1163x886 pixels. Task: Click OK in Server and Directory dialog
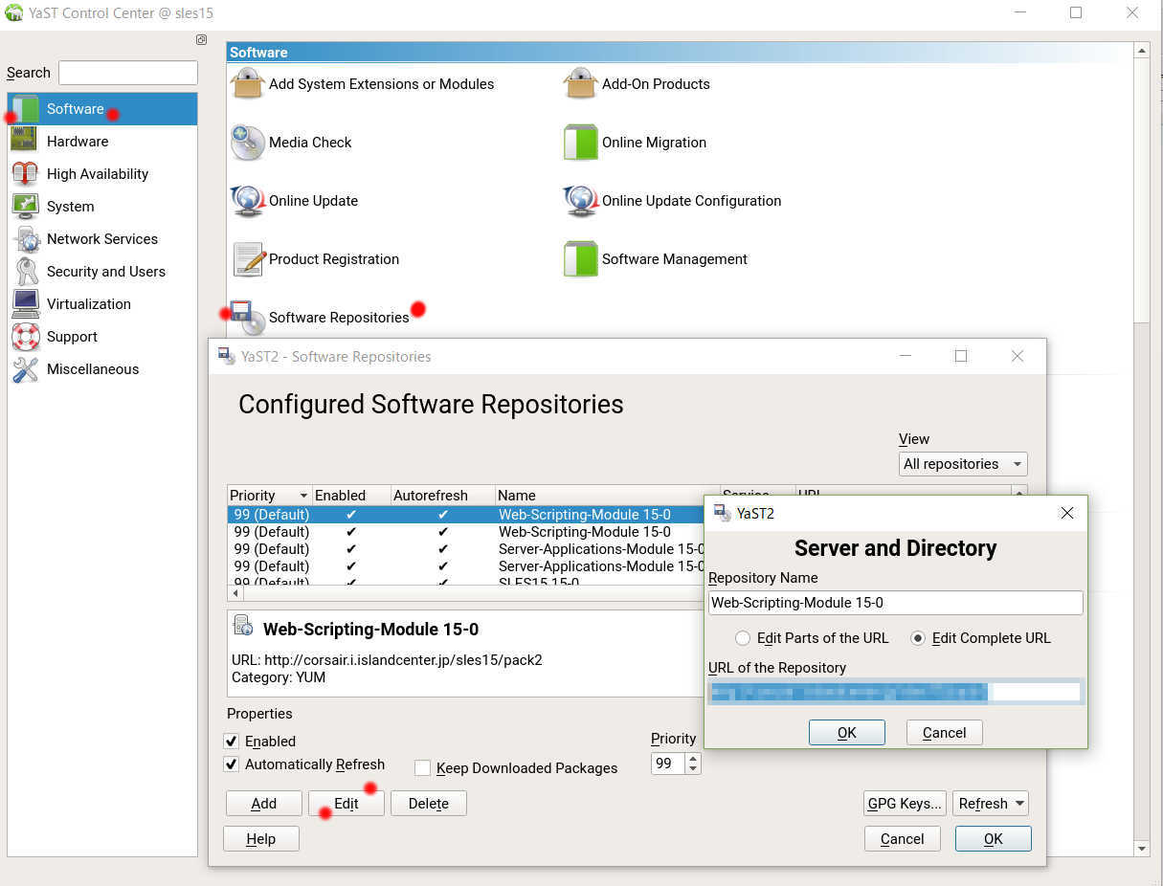(847, 733)
